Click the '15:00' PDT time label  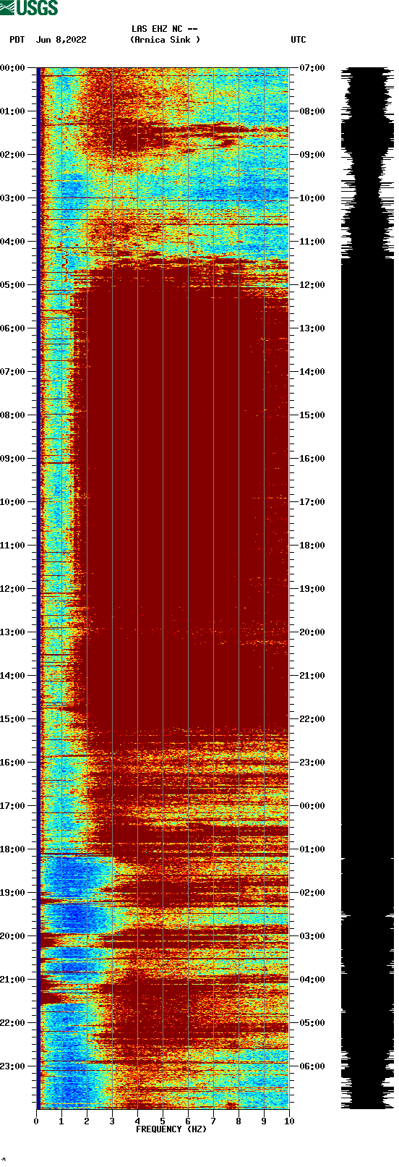point(12,719)
